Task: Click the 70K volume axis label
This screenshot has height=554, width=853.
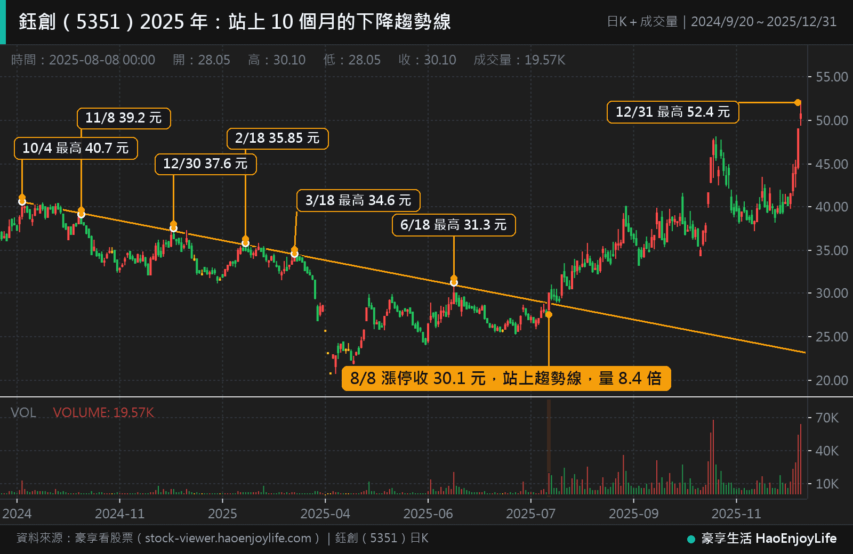Action: coord(827,418)
